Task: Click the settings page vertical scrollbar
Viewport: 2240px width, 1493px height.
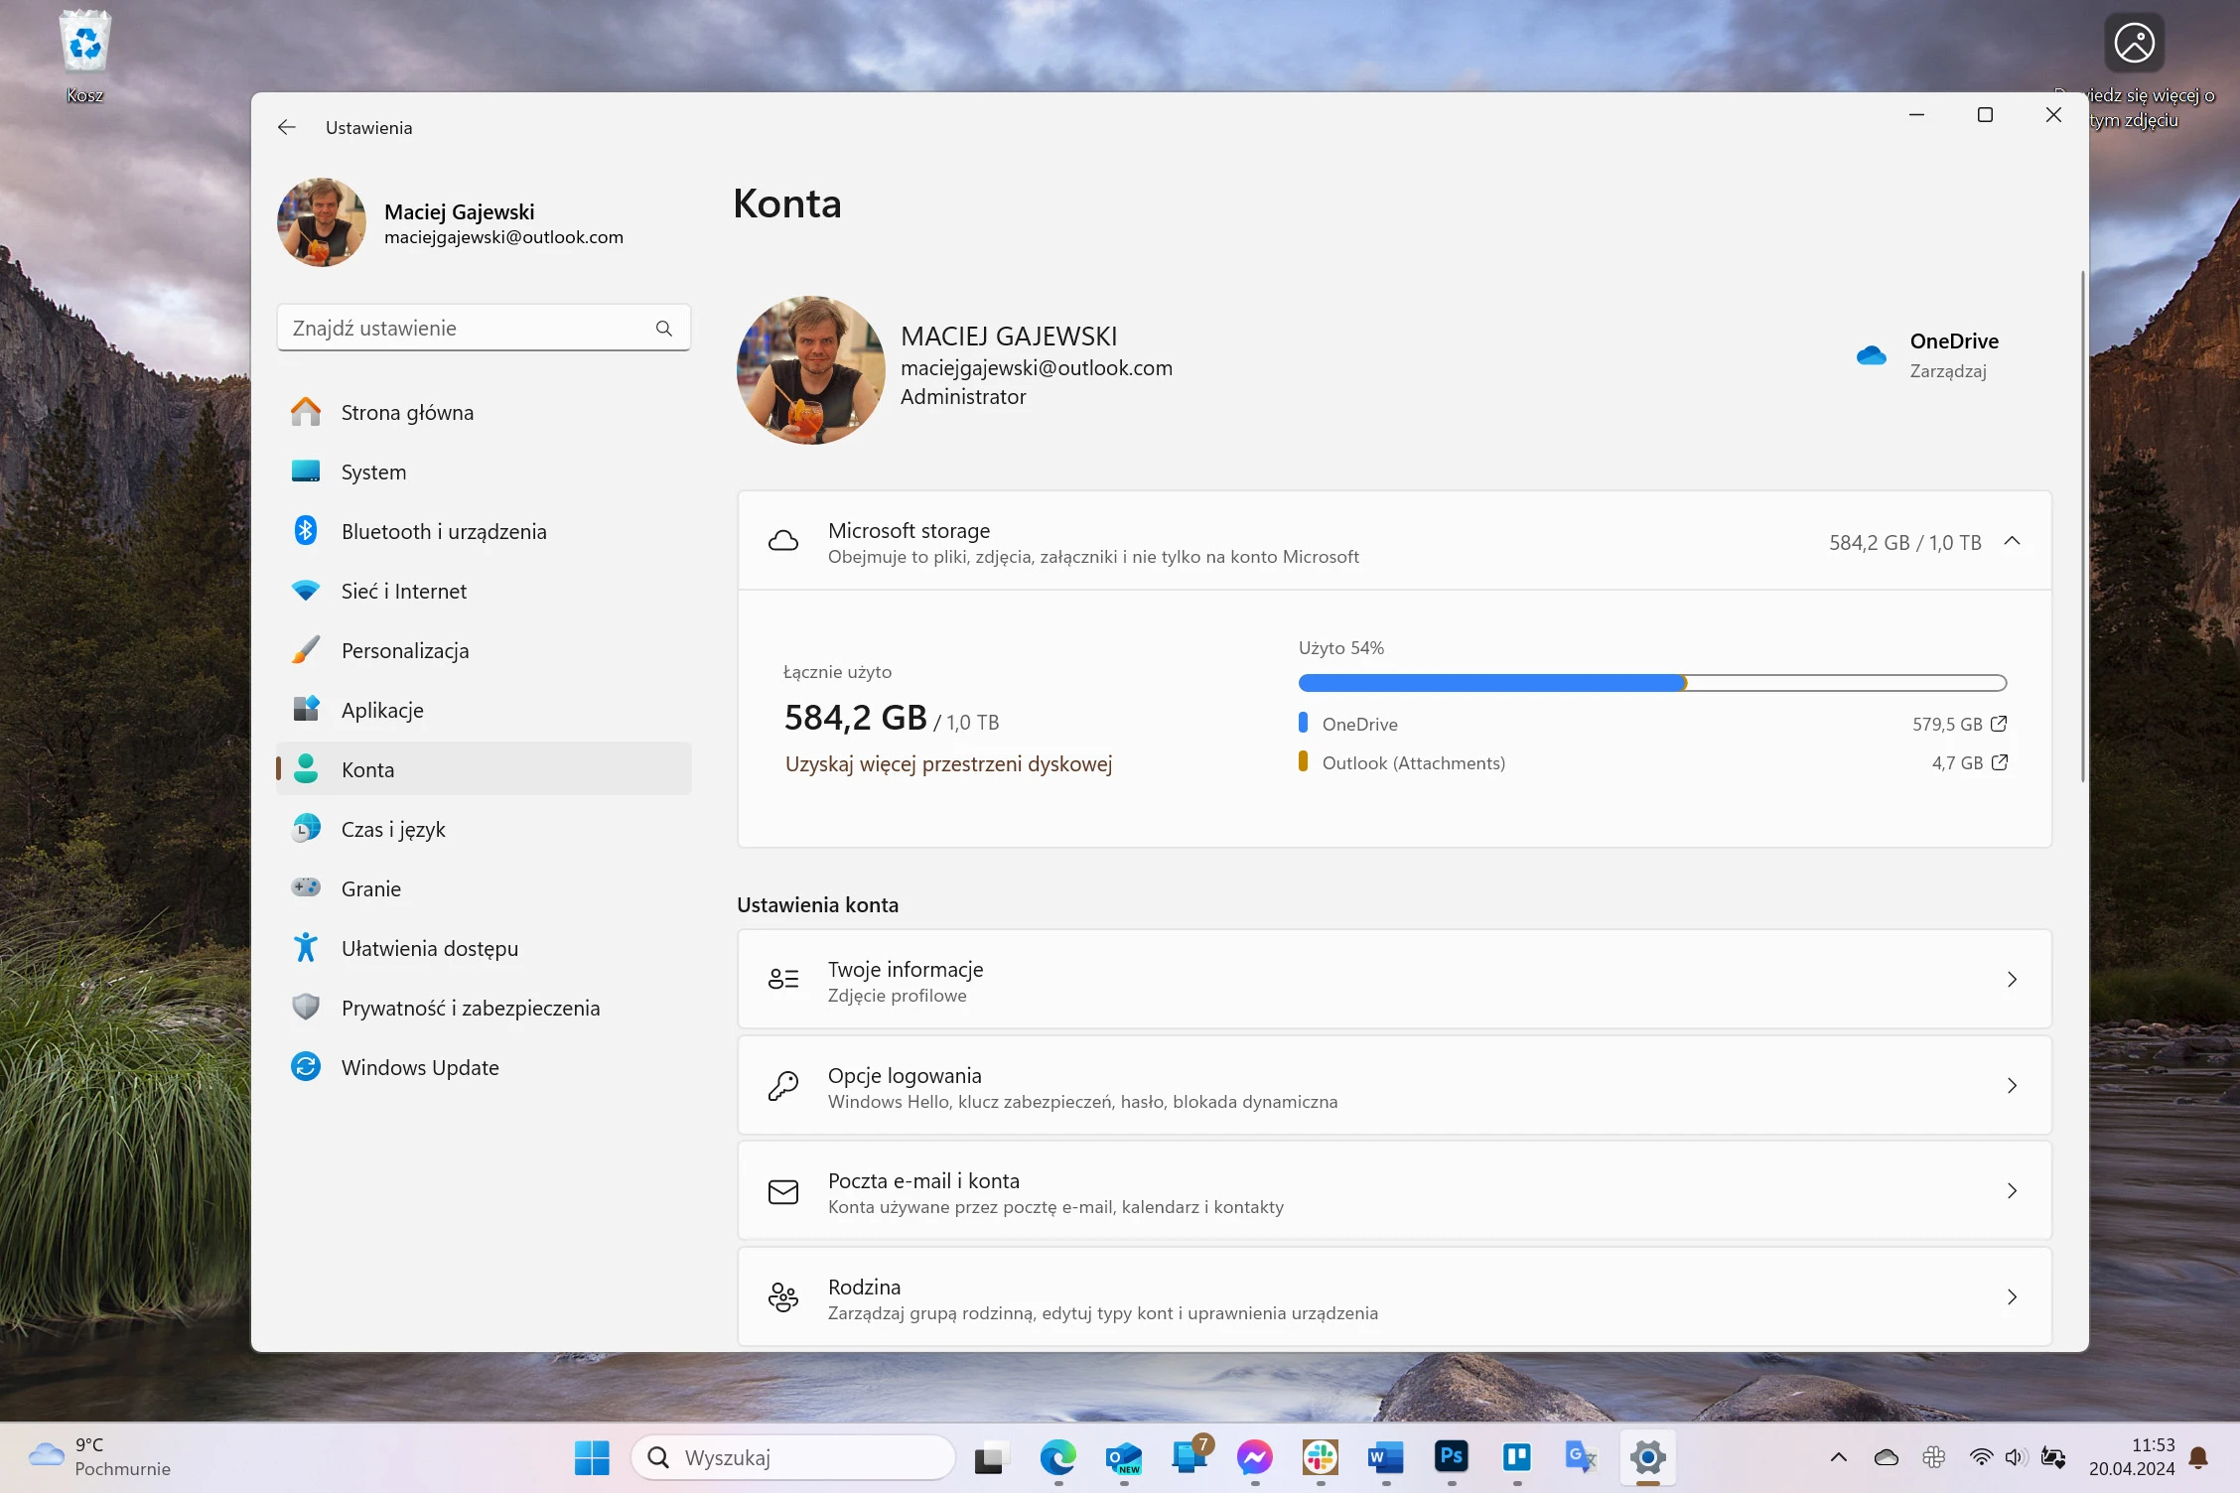Action: click(2083, 526)
